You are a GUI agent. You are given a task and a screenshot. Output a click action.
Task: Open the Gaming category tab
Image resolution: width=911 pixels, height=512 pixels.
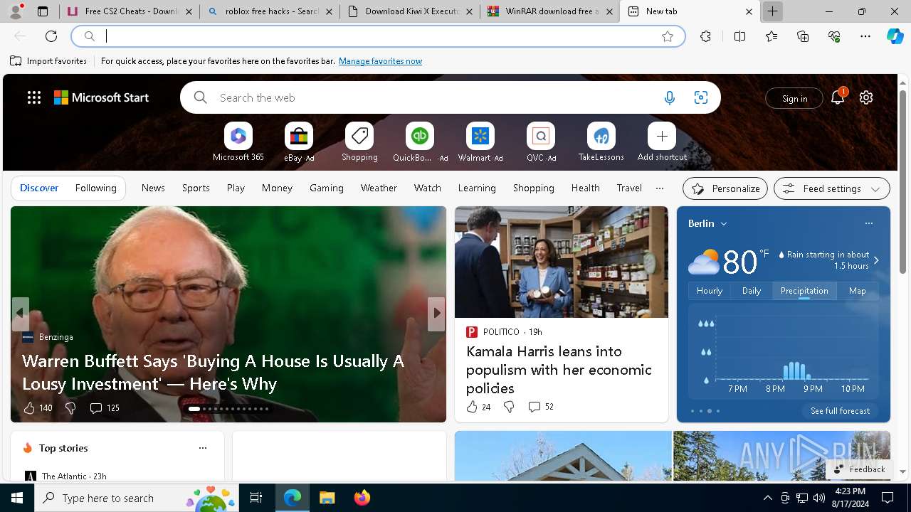[327, 188]
